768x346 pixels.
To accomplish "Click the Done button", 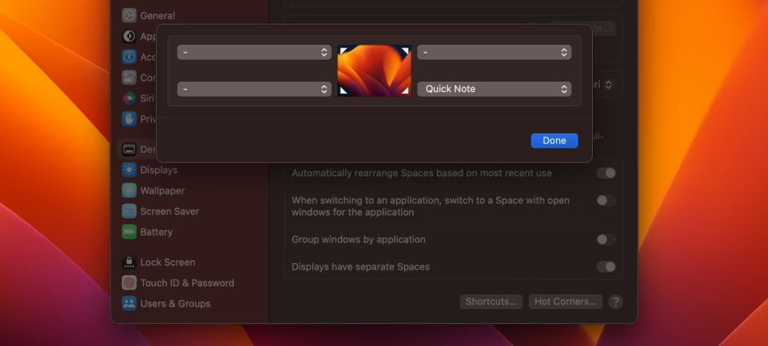I will click(554, 141).
